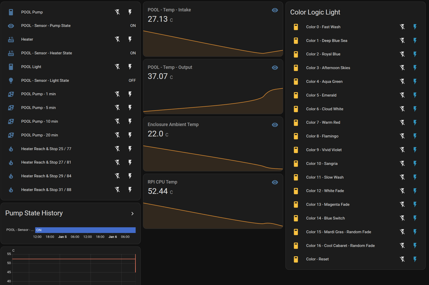Viewport: 429px width, 285px height.
Task: Click the Color 15 - Mardi Gras label
Action: tap(338, 232)
